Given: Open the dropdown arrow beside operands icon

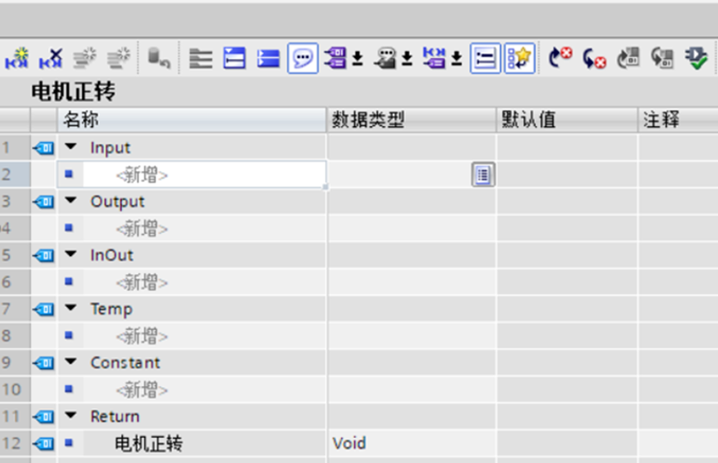Looking at the screenshot, I should (x=358, y=59).
